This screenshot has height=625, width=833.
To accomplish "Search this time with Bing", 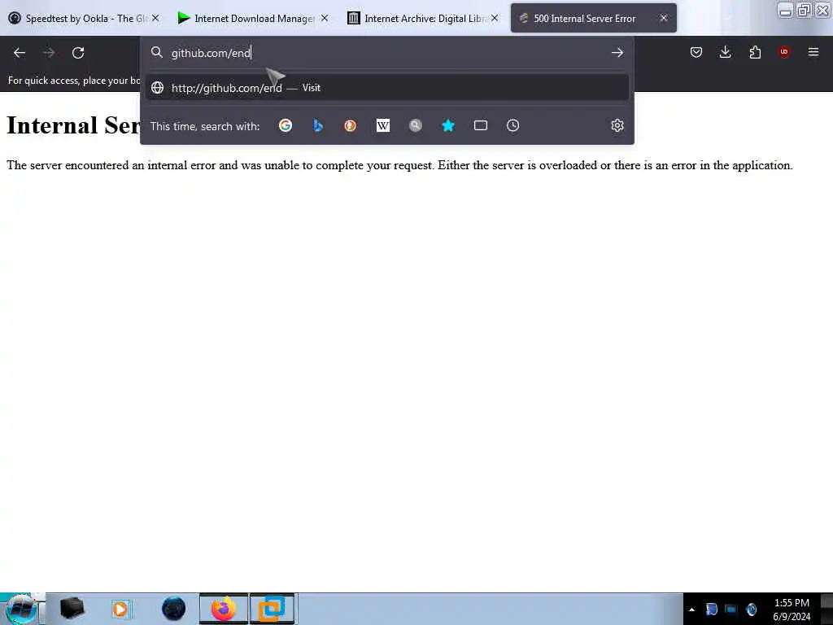I will 318,125.
